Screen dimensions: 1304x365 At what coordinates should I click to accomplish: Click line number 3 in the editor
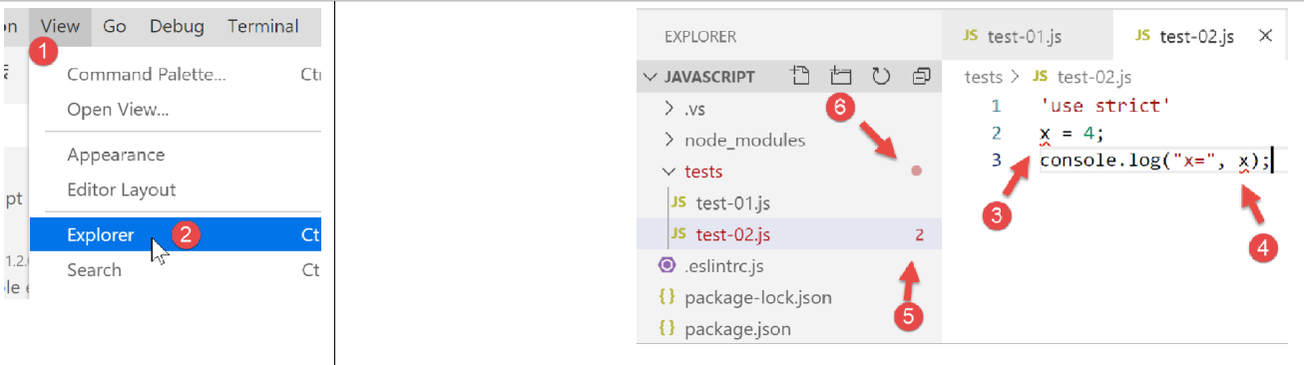click(996, 161)
